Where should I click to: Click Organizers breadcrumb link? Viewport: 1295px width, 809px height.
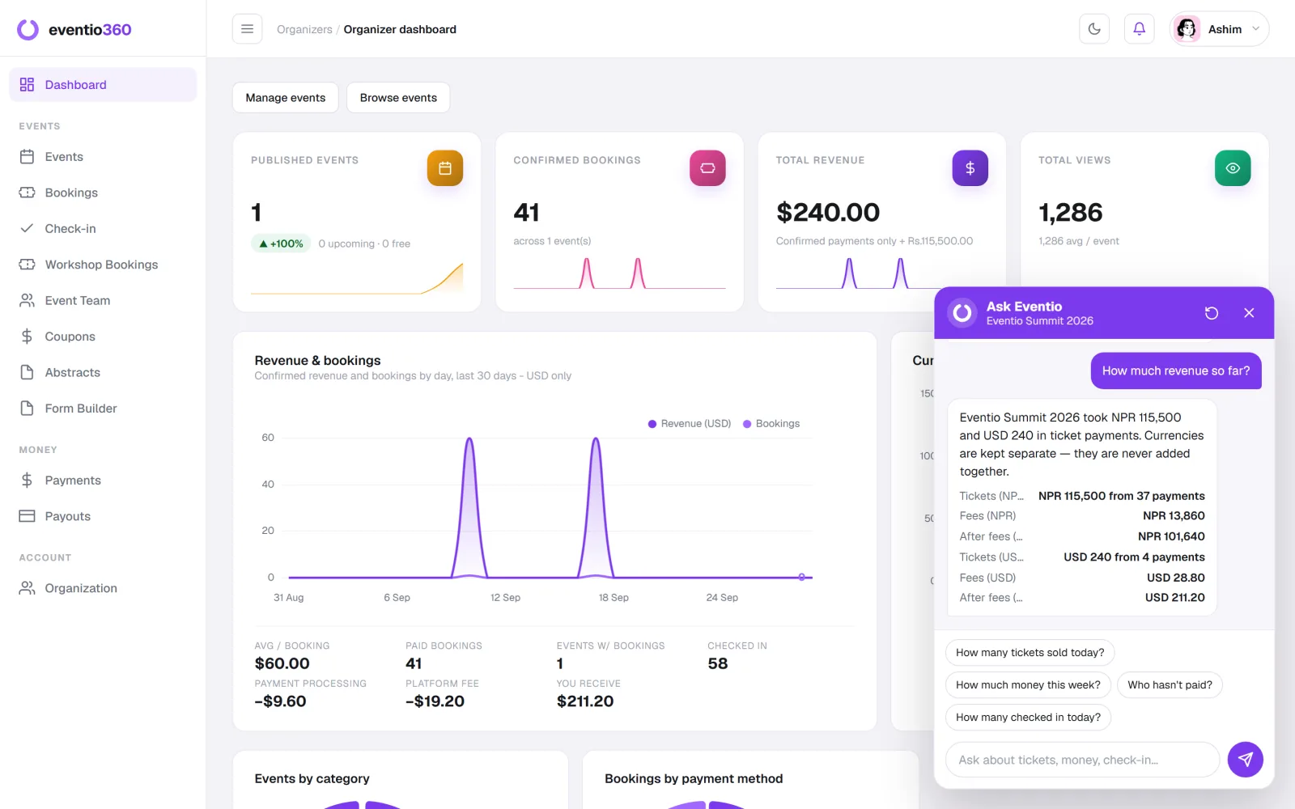point(304,29)
